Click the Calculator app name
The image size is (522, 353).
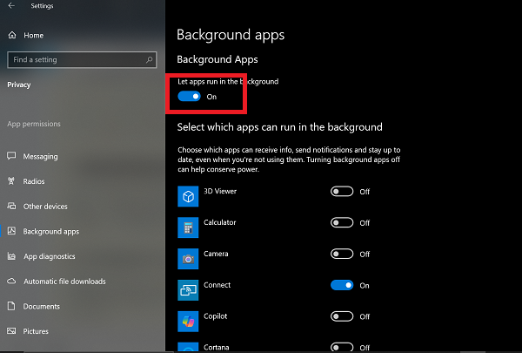click(x=220, y=222)
